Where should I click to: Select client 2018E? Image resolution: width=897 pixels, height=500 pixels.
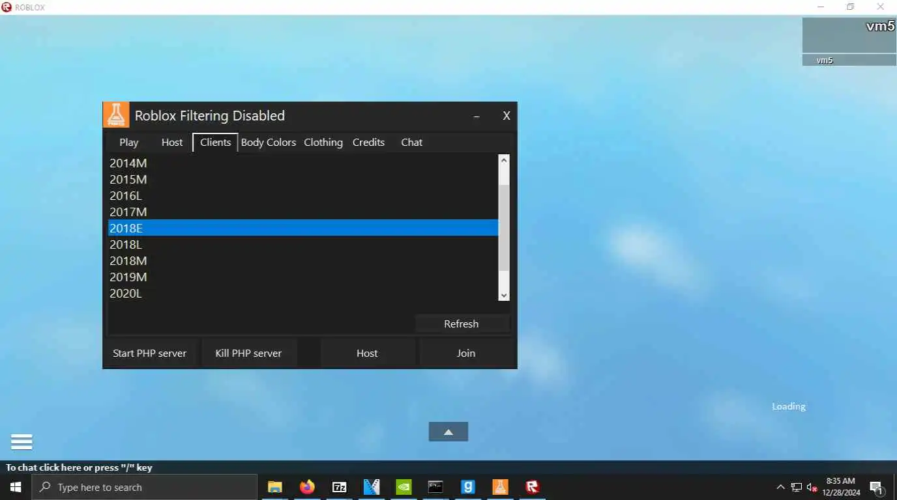(x=303, y=228)
